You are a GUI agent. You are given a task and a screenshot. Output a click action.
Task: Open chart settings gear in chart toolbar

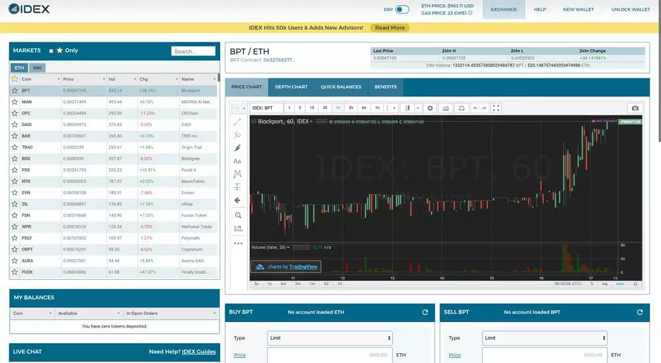[x=430, y=108]
